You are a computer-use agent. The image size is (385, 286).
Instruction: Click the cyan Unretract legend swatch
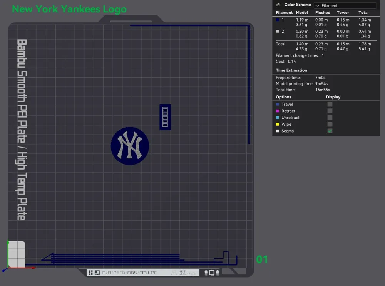point(278,118)
